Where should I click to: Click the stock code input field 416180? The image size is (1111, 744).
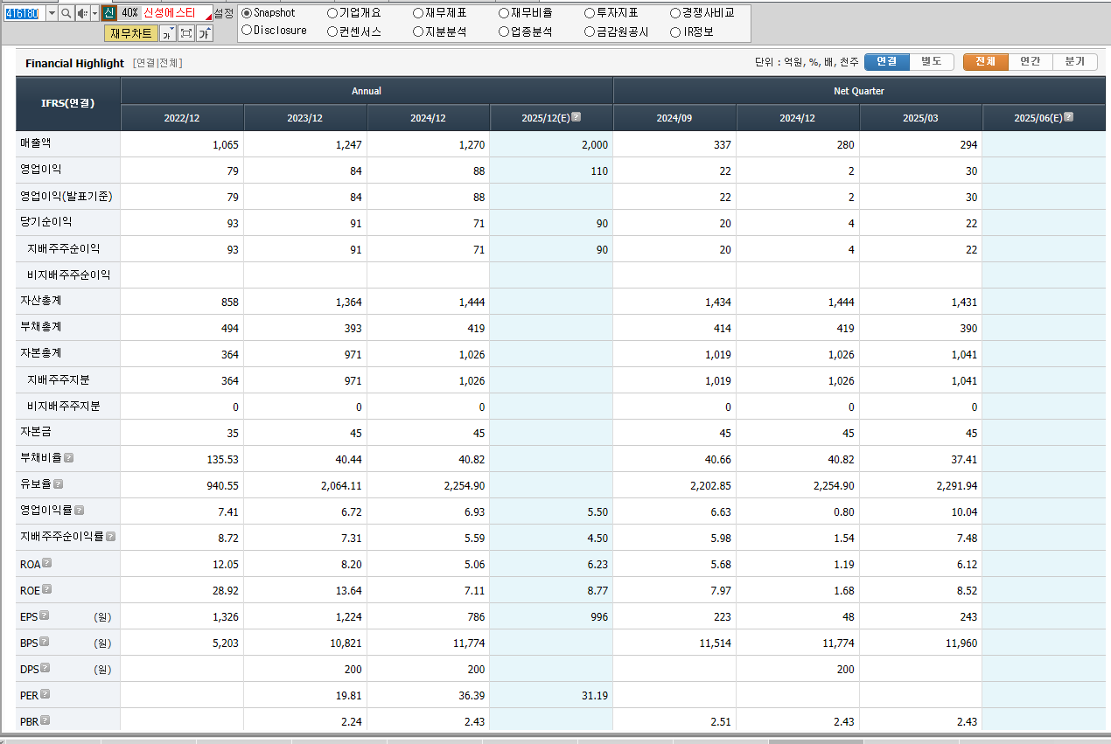pos(24,13)
